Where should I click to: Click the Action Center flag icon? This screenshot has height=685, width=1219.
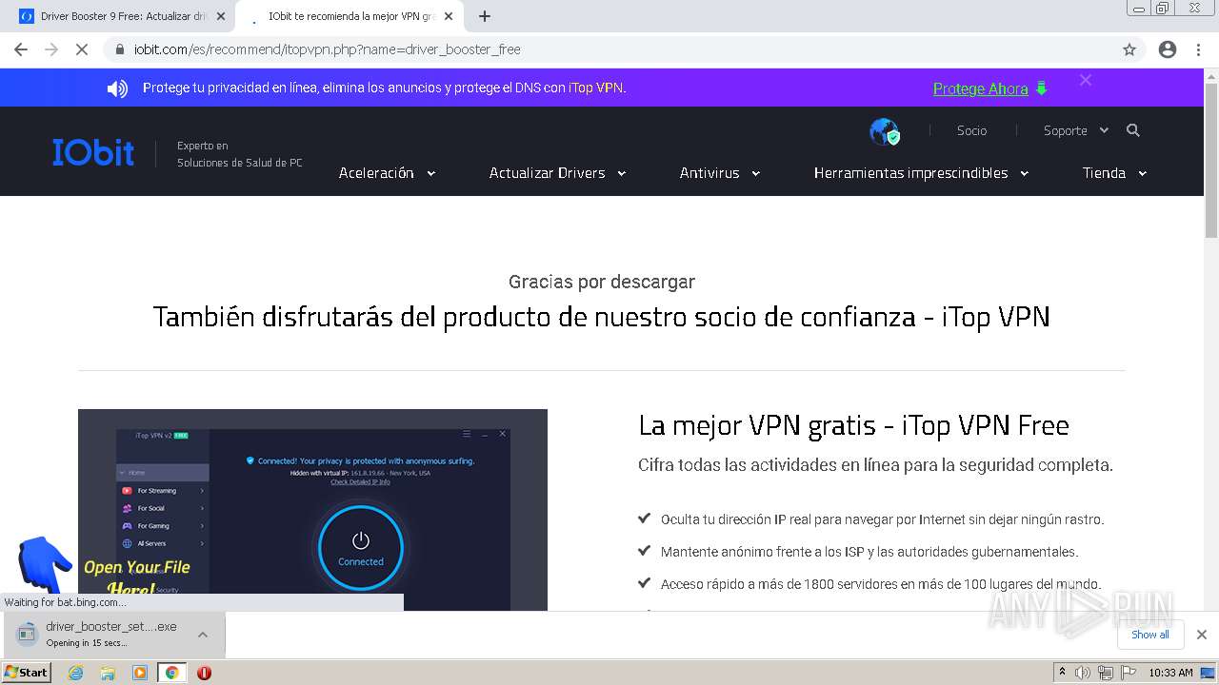(1128, 673)
